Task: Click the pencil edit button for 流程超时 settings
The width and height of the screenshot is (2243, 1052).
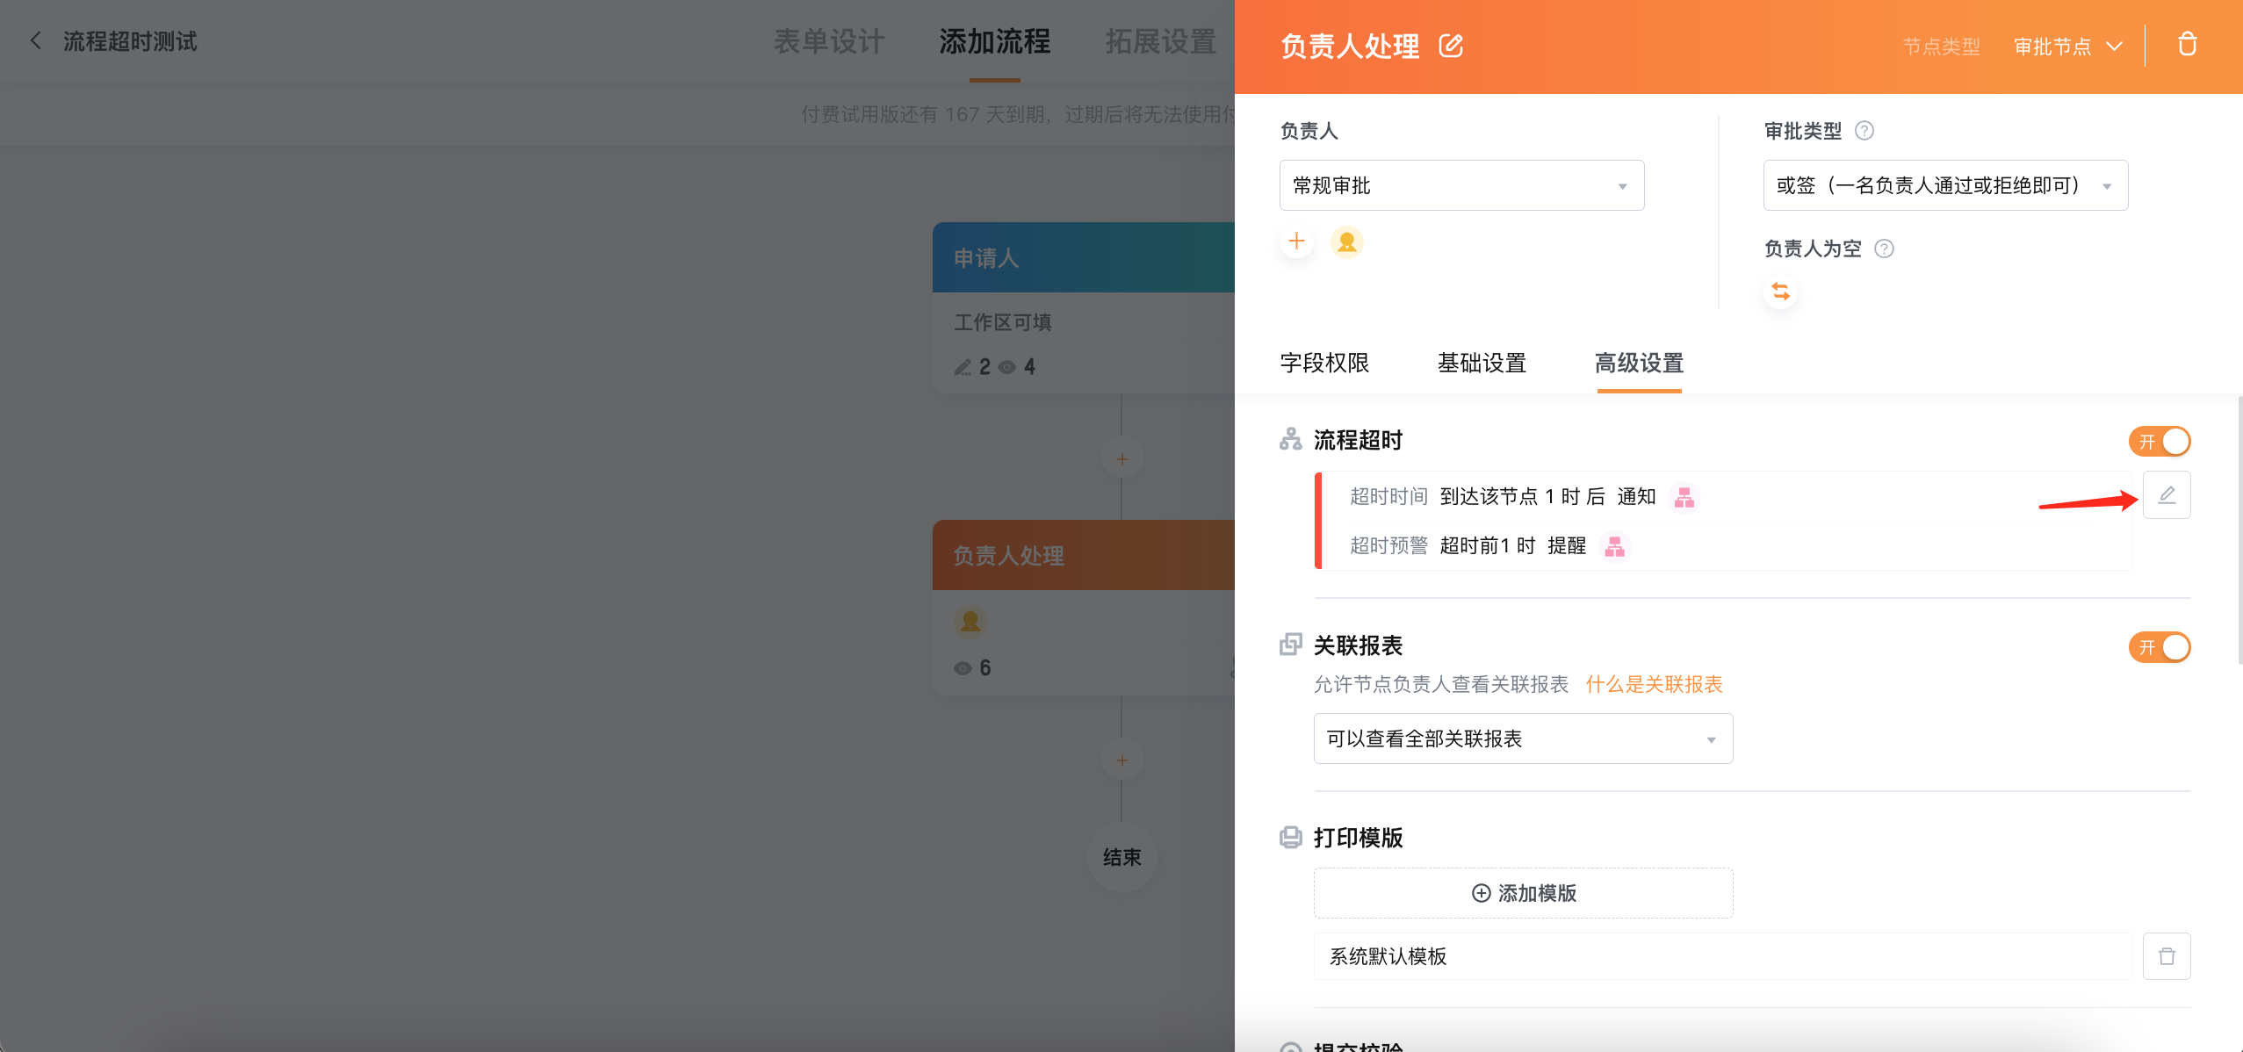Action: pos(2167,495)
